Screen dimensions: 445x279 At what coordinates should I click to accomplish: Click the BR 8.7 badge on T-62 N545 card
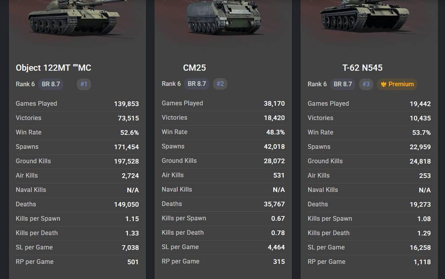point(343,84)
